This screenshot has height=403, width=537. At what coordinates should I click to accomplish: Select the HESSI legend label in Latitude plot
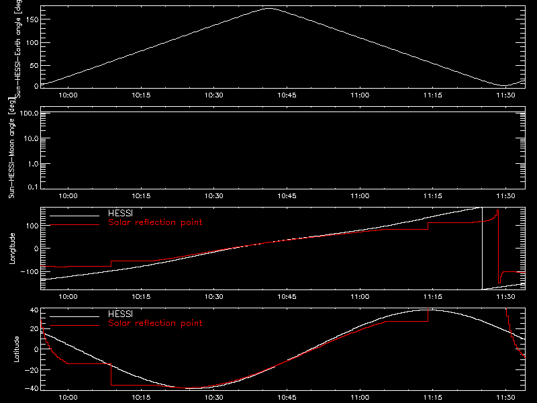click(x=120, y=314)
